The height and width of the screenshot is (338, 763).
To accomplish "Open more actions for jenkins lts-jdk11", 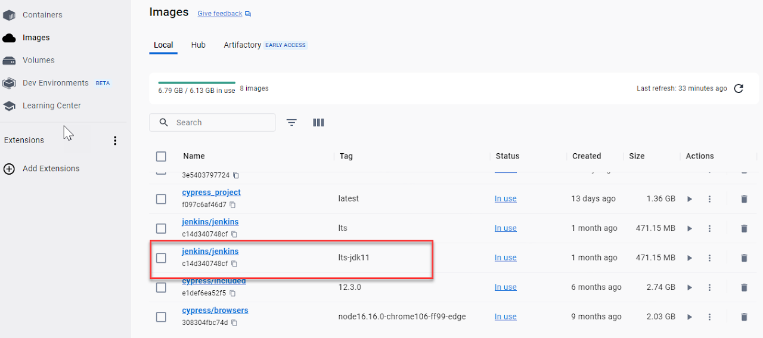I will 709,258.
